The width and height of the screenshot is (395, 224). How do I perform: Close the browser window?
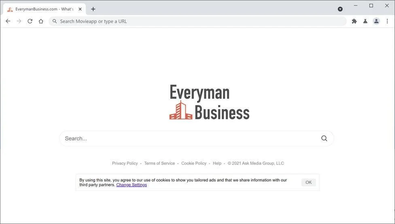pyautogui.click(x=387, y=6)
